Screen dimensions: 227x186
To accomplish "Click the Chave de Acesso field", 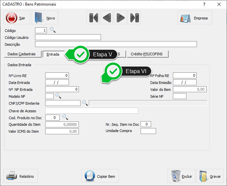I will [91, 111].
